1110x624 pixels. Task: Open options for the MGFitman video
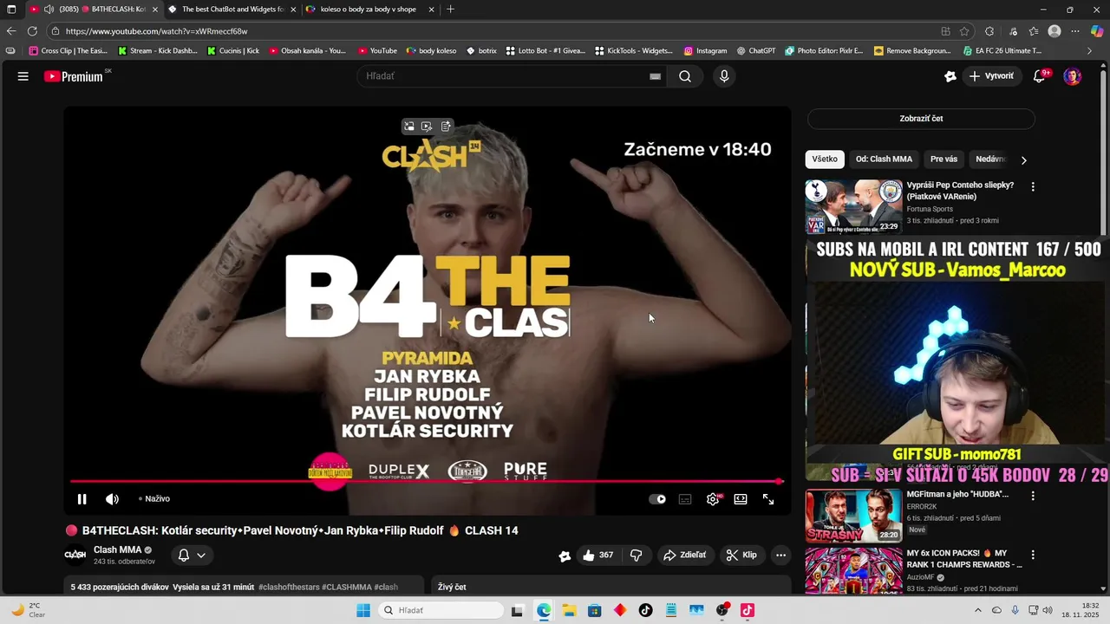click(x=1033, y=496)
